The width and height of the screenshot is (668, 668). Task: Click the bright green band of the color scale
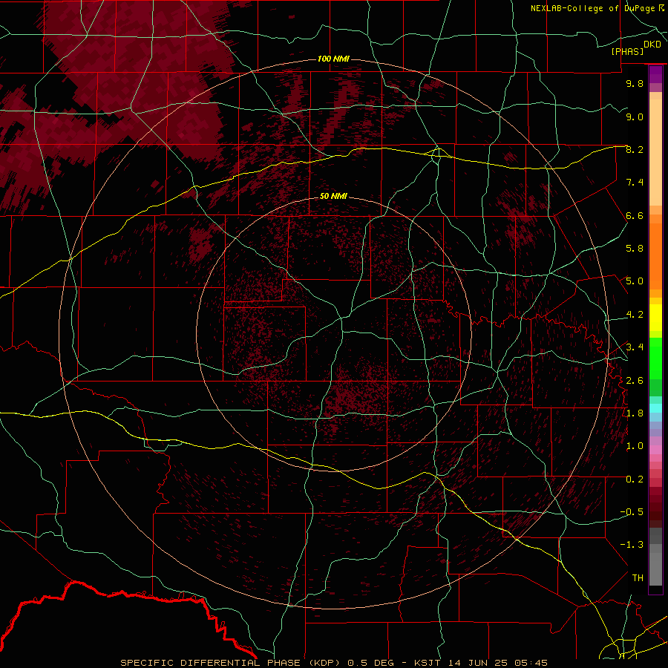pos(655,358)
